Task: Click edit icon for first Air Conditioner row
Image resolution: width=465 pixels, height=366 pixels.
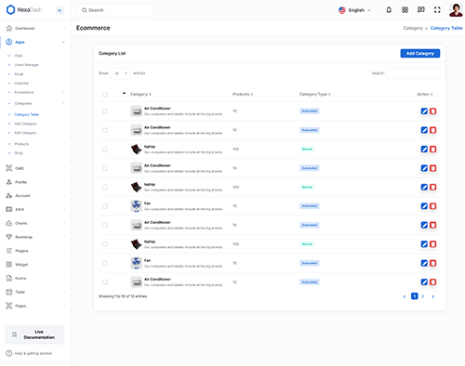Action: click(x=424, y=111)
